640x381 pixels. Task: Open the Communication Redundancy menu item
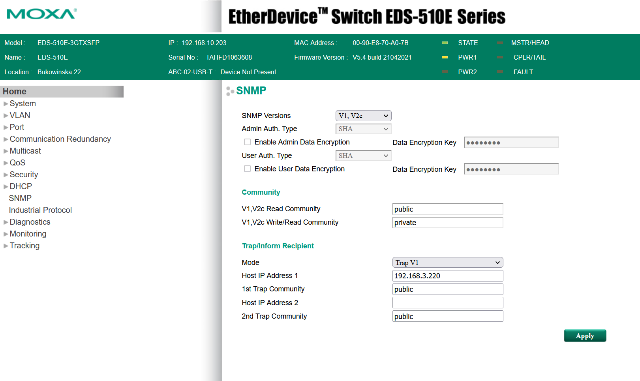click(60, 139)
